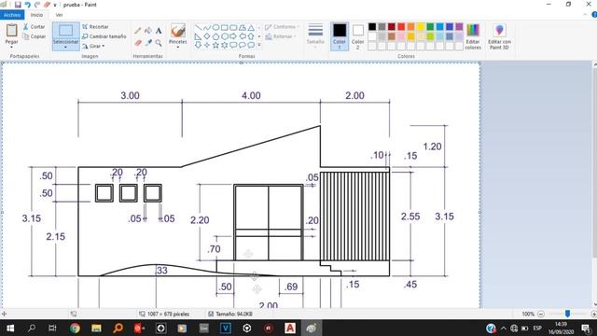Open Google Chrome from the taskbar

(x=75, y=328)
